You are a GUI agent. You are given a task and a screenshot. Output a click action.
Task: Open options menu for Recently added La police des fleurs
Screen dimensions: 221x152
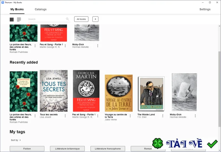coord(35,116)
